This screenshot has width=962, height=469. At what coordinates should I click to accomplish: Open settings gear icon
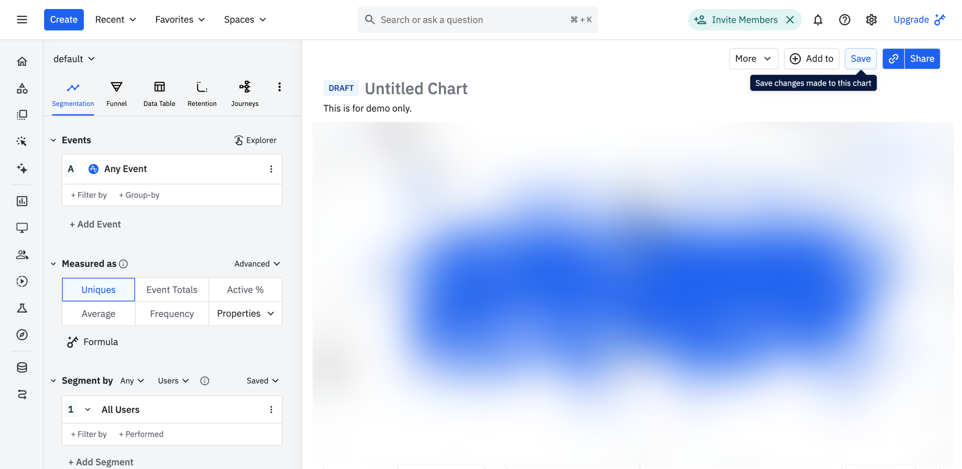point(871,20)
